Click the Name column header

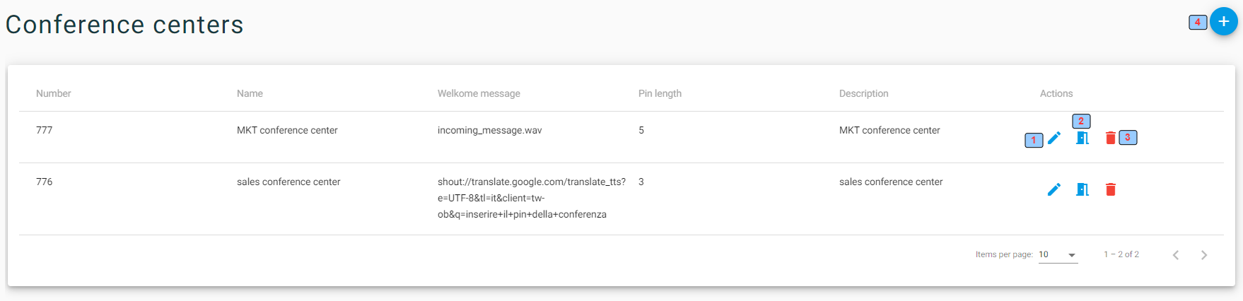click(x=250, y=93)
